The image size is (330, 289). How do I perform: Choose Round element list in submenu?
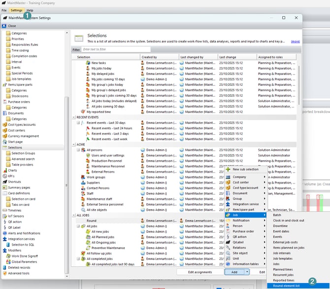[298, 286]
